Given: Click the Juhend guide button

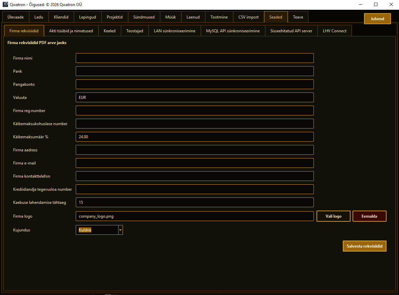Looking at the screenshot, I should click(377, 19).
